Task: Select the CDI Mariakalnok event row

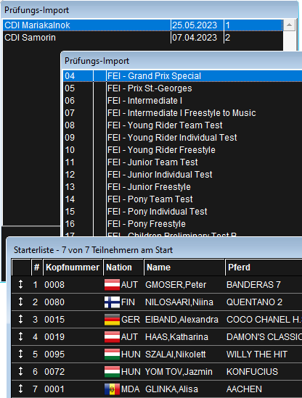Action: (x=142, y=25)
